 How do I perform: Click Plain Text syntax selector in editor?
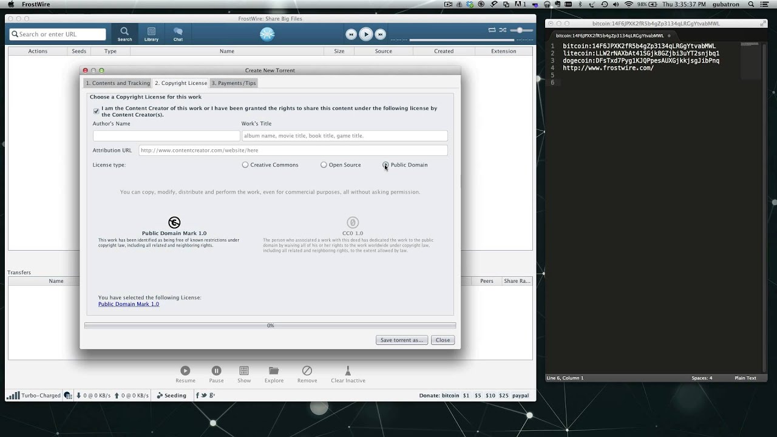(x=745, y=378)
